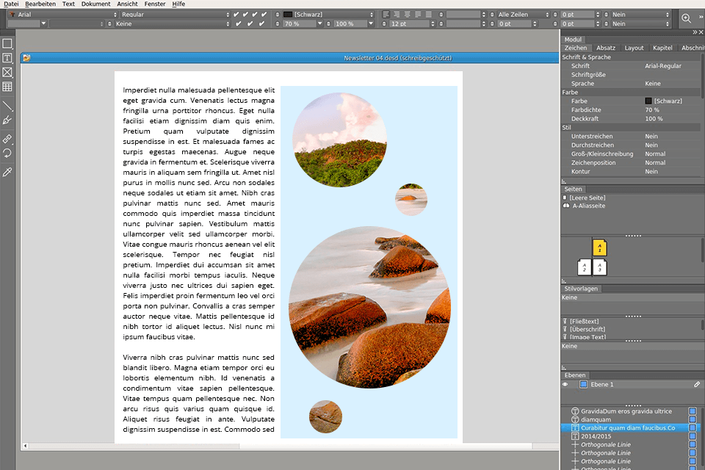Select the Table tool
705x470 pixels.
pyautogui.click(x=8, y=87)
